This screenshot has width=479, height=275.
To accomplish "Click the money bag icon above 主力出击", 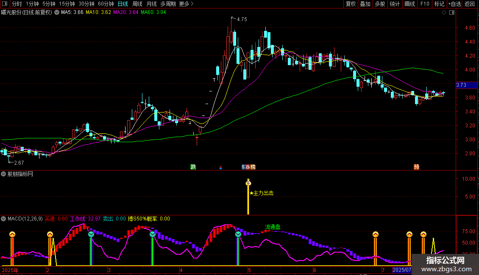I will pyautogui.click(x=248, y=182).
